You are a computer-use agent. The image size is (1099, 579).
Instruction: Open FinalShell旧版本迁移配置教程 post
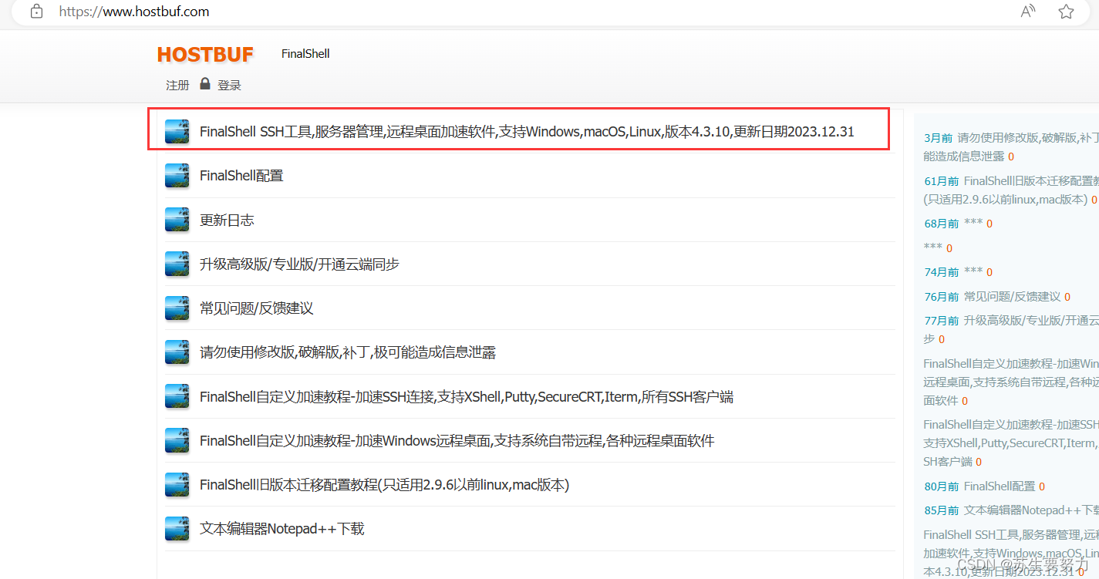[x=384, y=485]
